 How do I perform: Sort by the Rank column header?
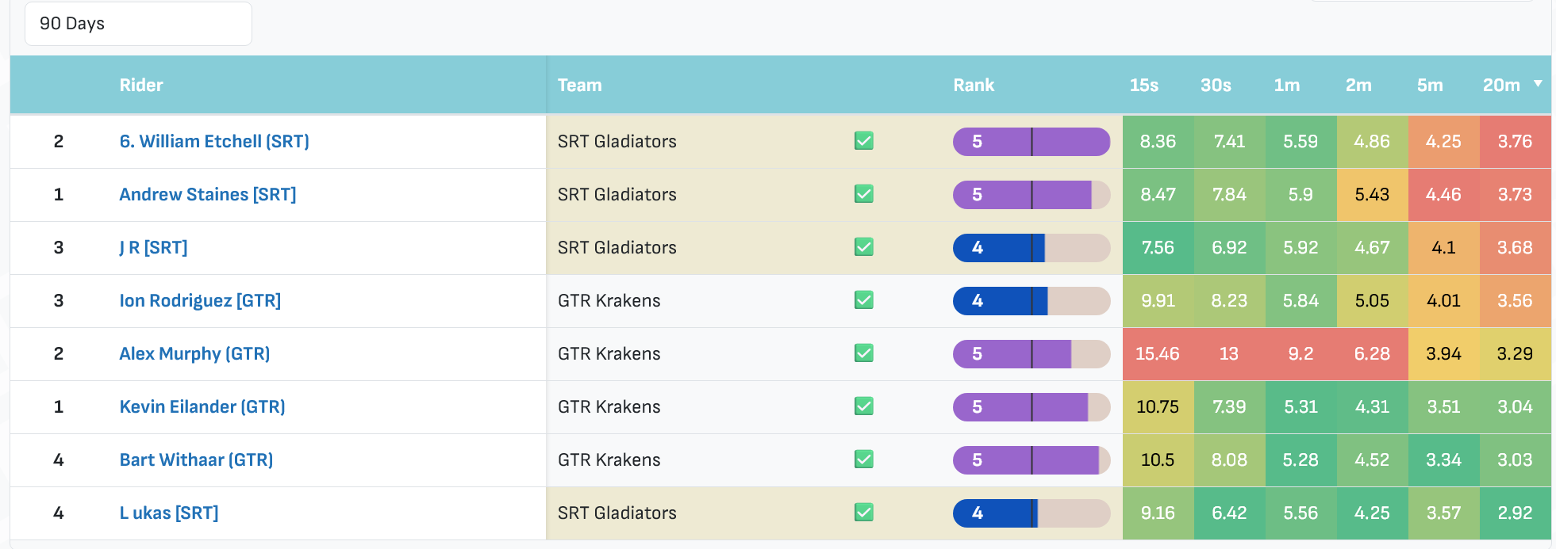(974, 85)
